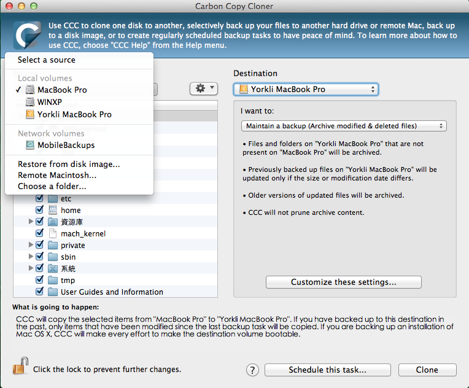Viewport: 469px width, 388px height.
Task: Uncheck the sbin checkbox
Action: [39, 257]
